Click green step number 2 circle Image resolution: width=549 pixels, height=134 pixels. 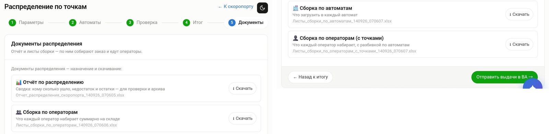(x=72, y=23)
